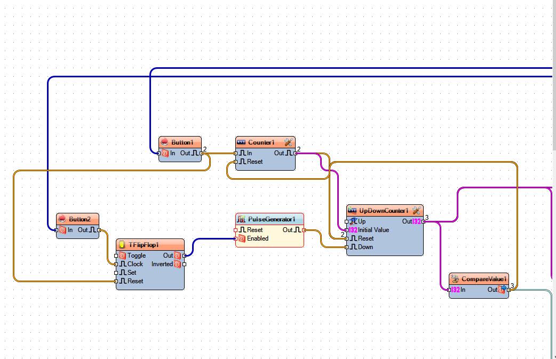Click Counter1 Out pin
The height and width of the screenshot is (359, 556).
[x=296, y=154]
